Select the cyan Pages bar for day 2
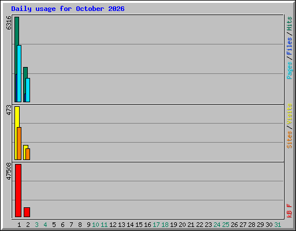Image resolution: width=296 pixels, height=231 pixels. click(28, 90)
